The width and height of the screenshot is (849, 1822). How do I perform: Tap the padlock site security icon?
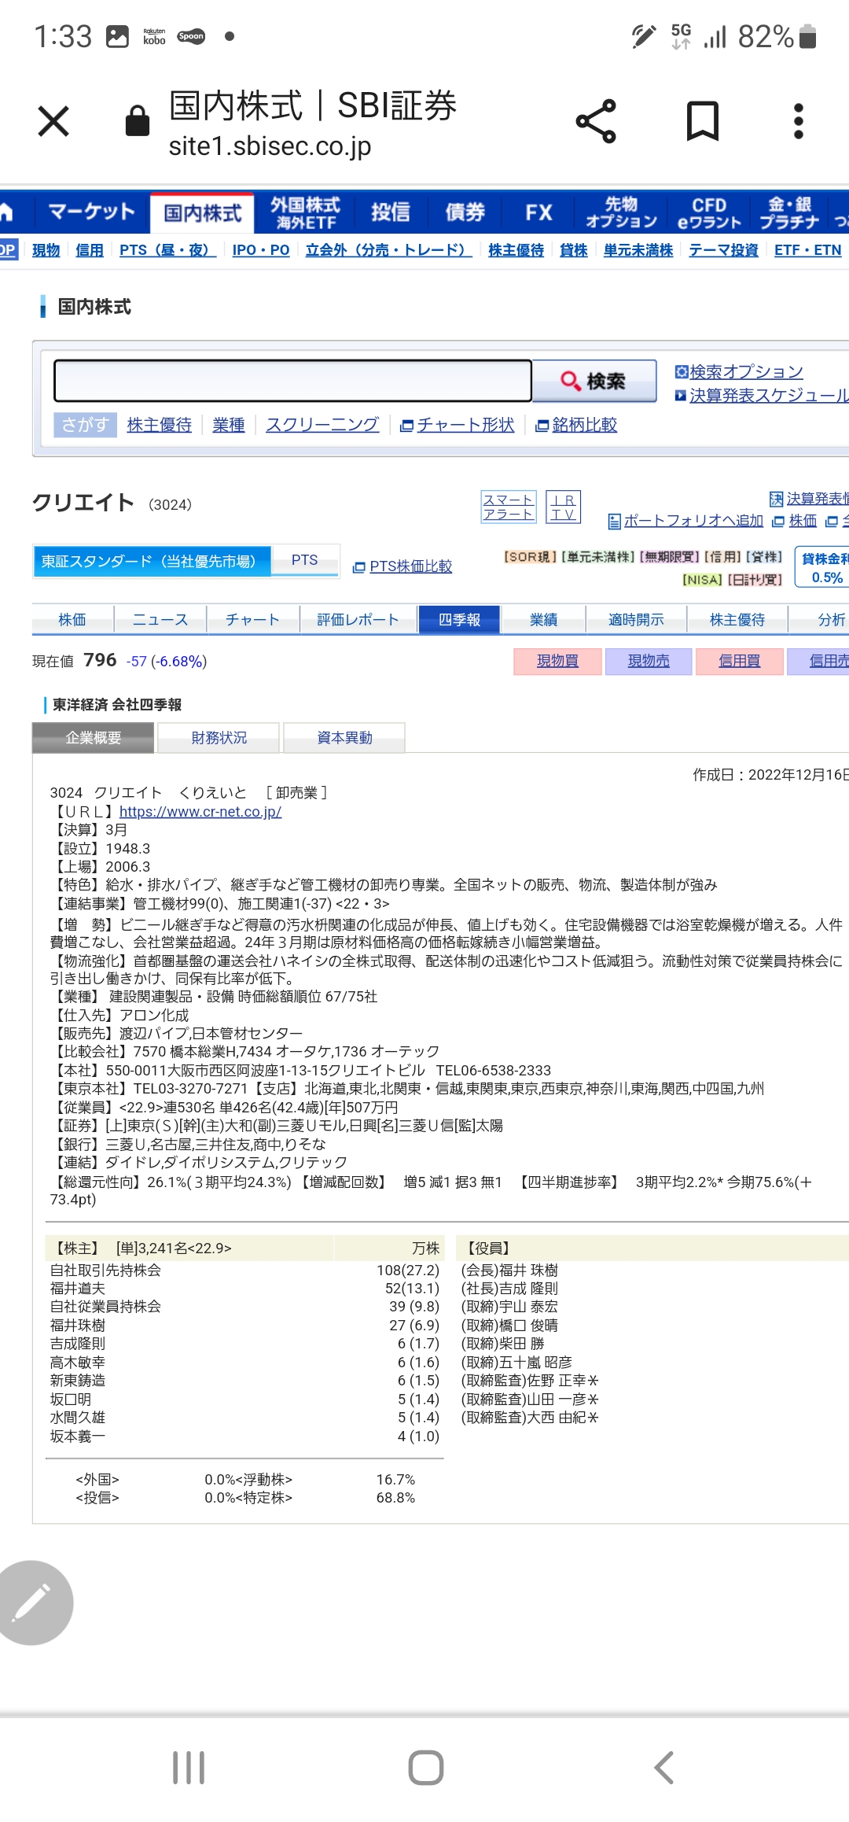coord(138,121)
